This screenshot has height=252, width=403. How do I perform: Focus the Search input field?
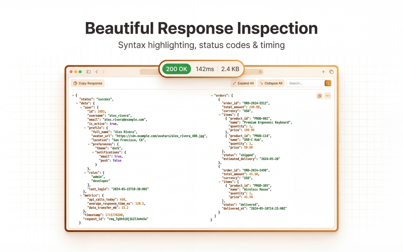pyautogui.click(x=305, y=83)
